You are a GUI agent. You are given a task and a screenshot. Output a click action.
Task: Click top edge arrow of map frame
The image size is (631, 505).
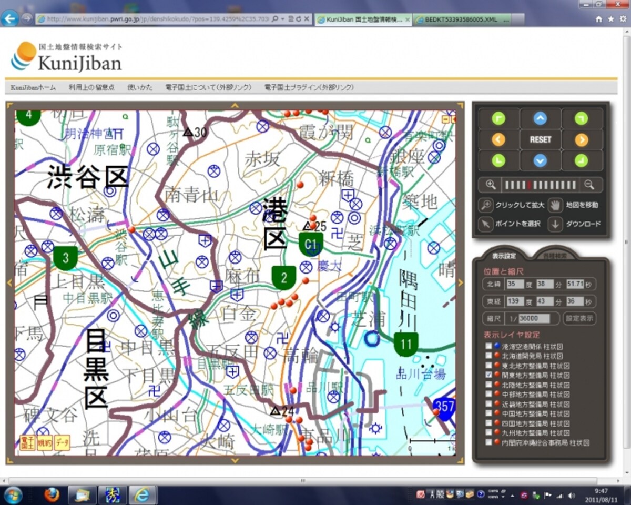click(x=235, y=106)
